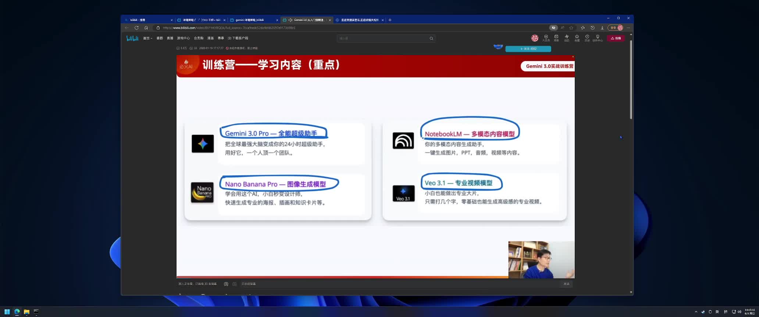759x317 pixels.
Task: Open the browser settings and more menu
Action: [x=628, y=28]
